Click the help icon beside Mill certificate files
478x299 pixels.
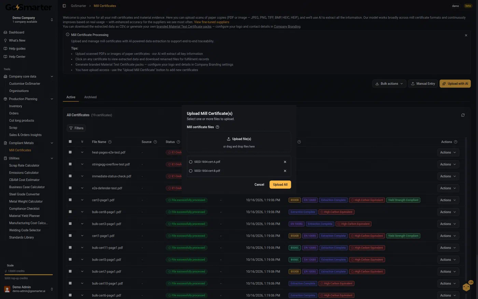(217, 127)
